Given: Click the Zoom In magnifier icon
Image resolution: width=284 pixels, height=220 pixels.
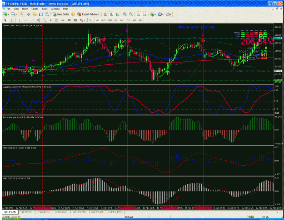Looking at the screenshot, I should click(x=125, y=14).
